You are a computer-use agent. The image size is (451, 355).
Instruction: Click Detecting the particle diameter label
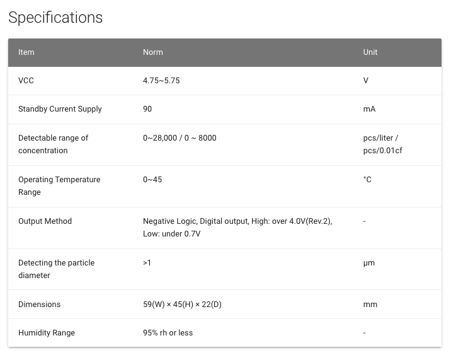point(57,269)
